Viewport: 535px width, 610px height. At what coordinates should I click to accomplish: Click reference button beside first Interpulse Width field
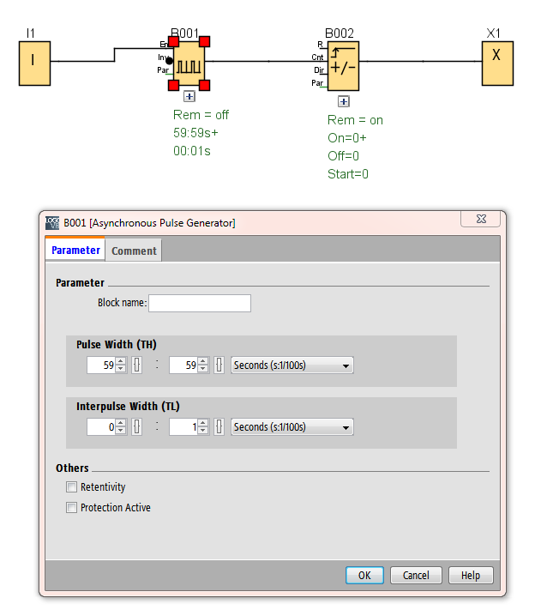tap(136, 427)
